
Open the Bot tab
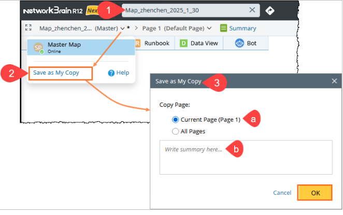(x=246, y=43)
